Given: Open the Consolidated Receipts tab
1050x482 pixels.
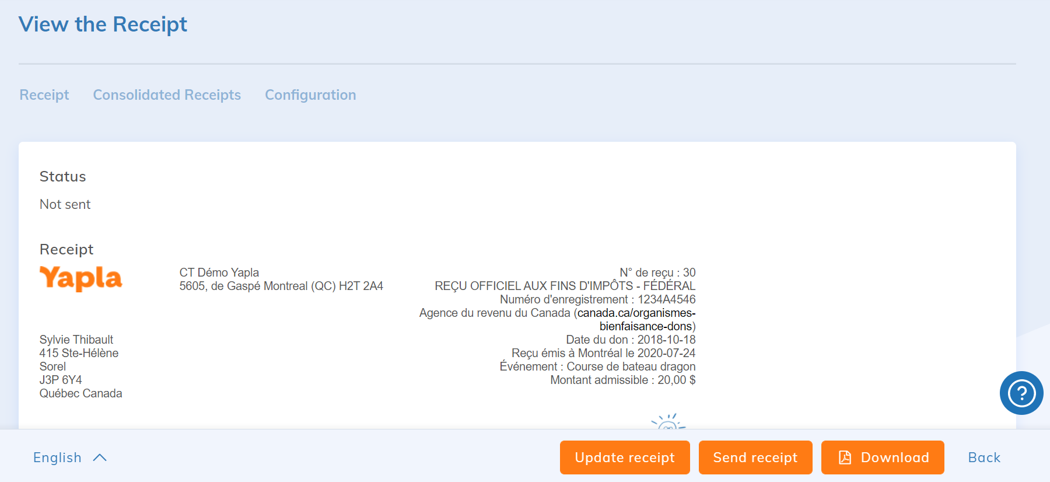Looking at the screenshot, I should 167,95.
